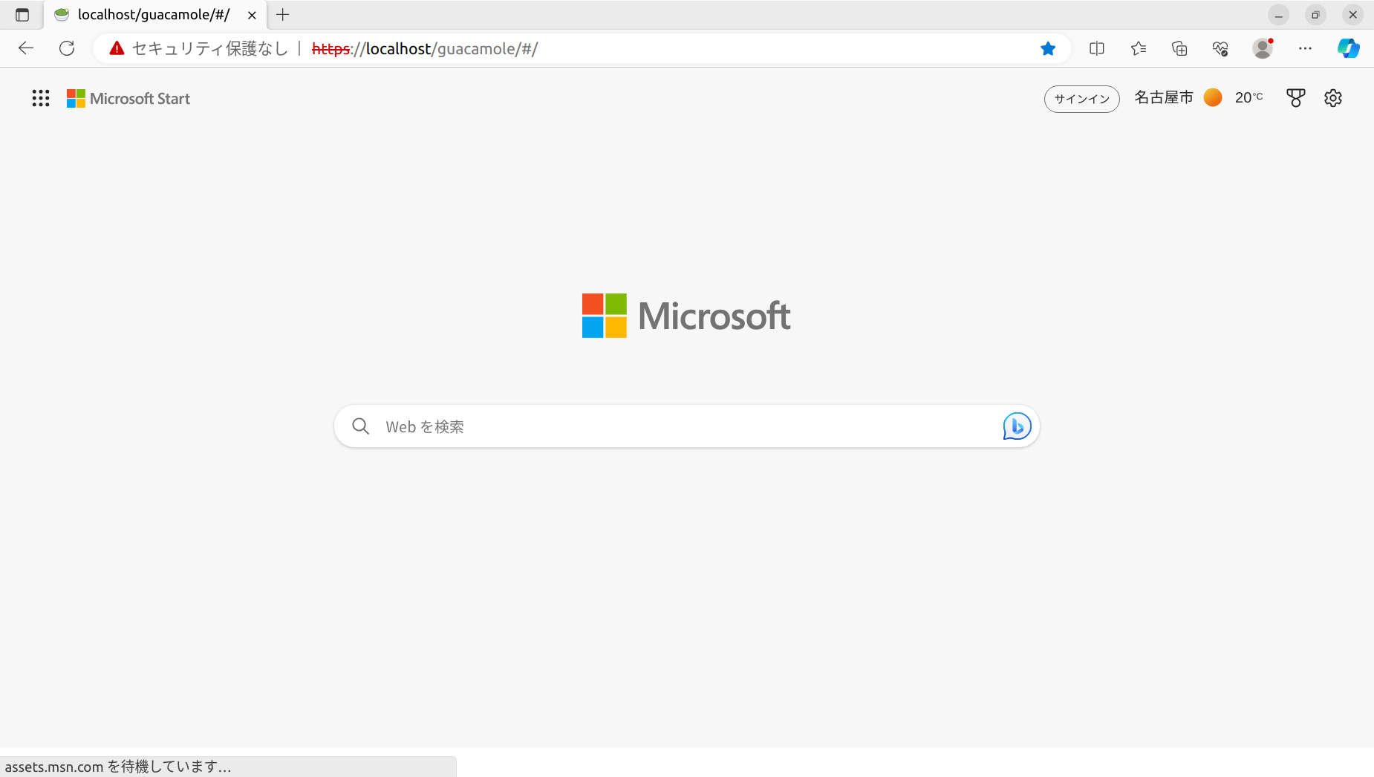Select the localhost/guacamole browser tab
The image size is (1374, 777).
point(156,15)
